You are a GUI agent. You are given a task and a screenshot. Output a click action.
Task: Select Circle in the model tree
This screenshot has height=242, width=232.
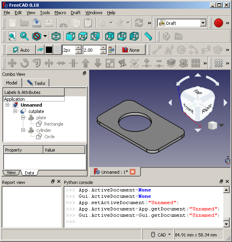click(x=49, y=137)
